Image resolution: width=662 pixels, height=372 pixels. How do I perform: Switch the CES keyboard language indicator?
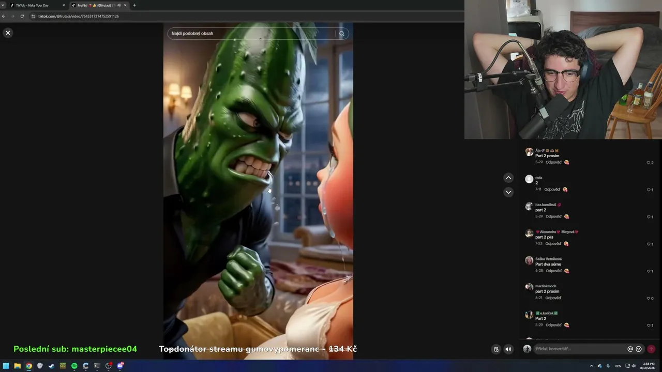pyautogui.click(x=618, y=366)
